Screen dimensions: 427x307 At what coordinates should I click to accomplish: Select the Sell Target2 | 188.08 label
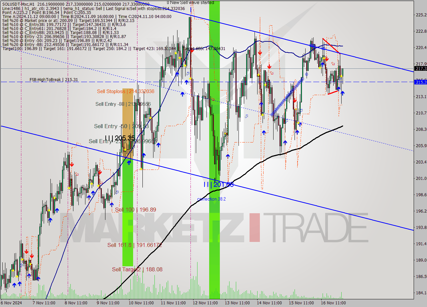pos(137,269)
